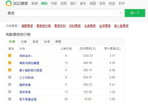Screen dimensions: 148x105
Task: Switch to the 台湾 box office tab
Action: pos(47,42)
